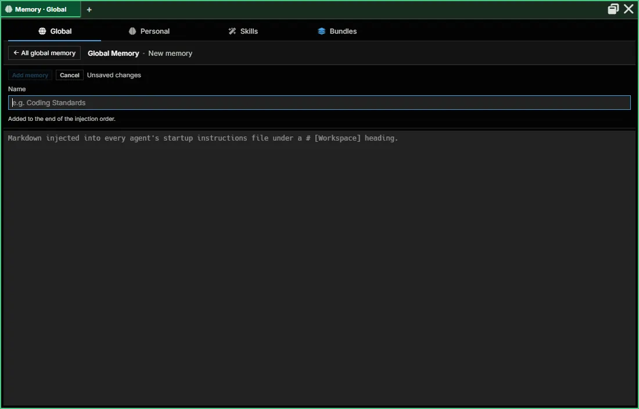Click the brain icon on Personal tab
The image size is (639, 409).
point(132,31)
